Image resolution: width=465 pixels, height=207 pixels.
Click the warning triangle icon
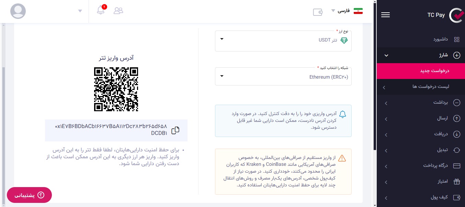coord(342,158)
